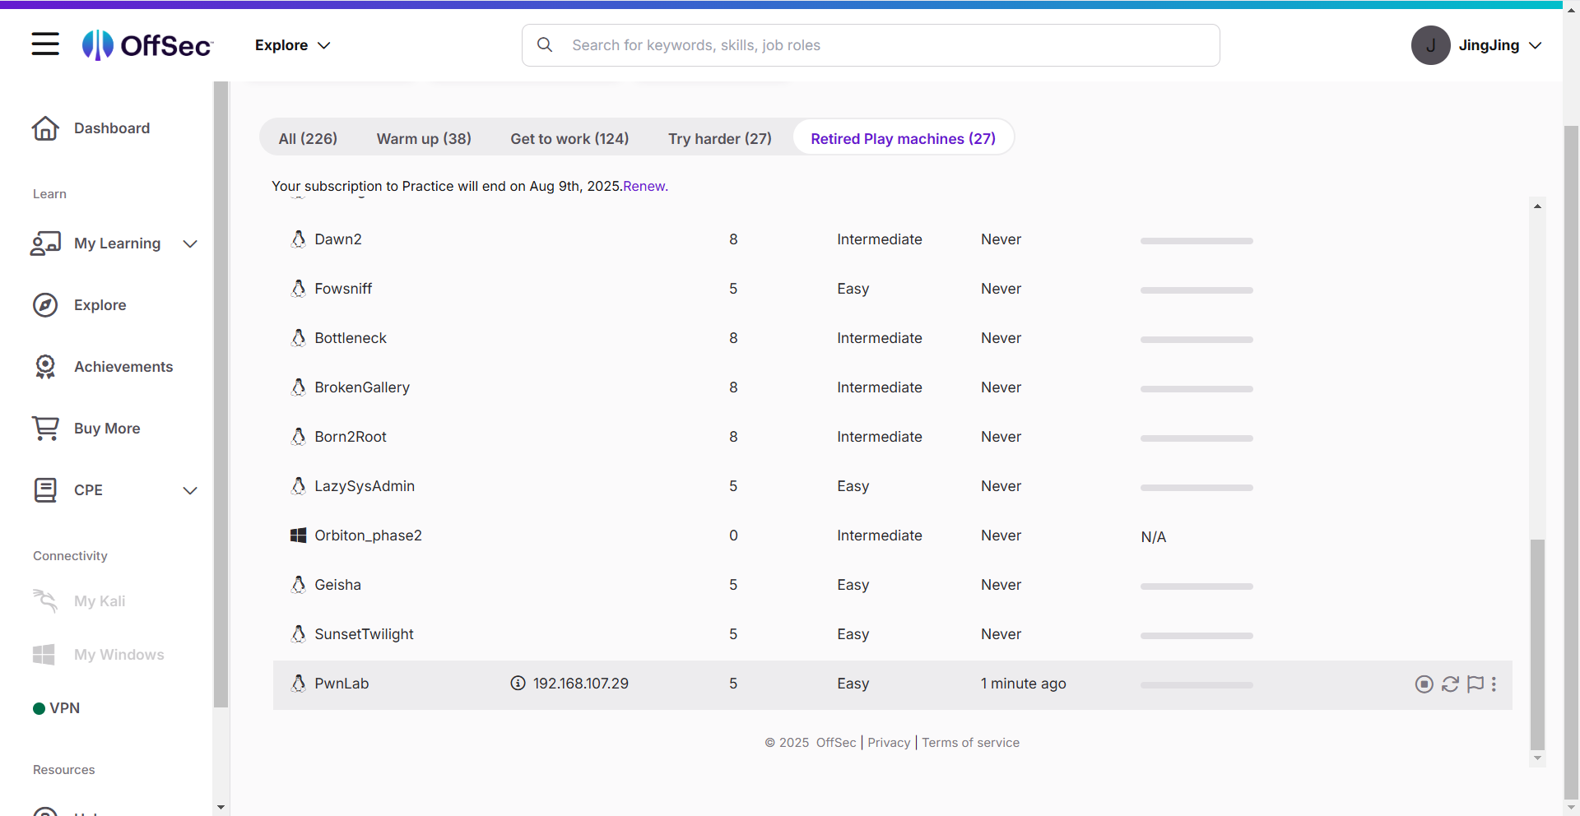The width and height of the screenshot is (1580, 816).
Task: Open the SunsetTwilight machine
Action: 364,634
